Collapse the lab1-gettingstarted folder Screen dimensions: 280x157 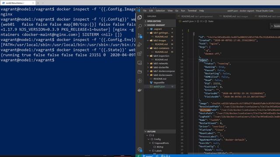tap(160, 33)
